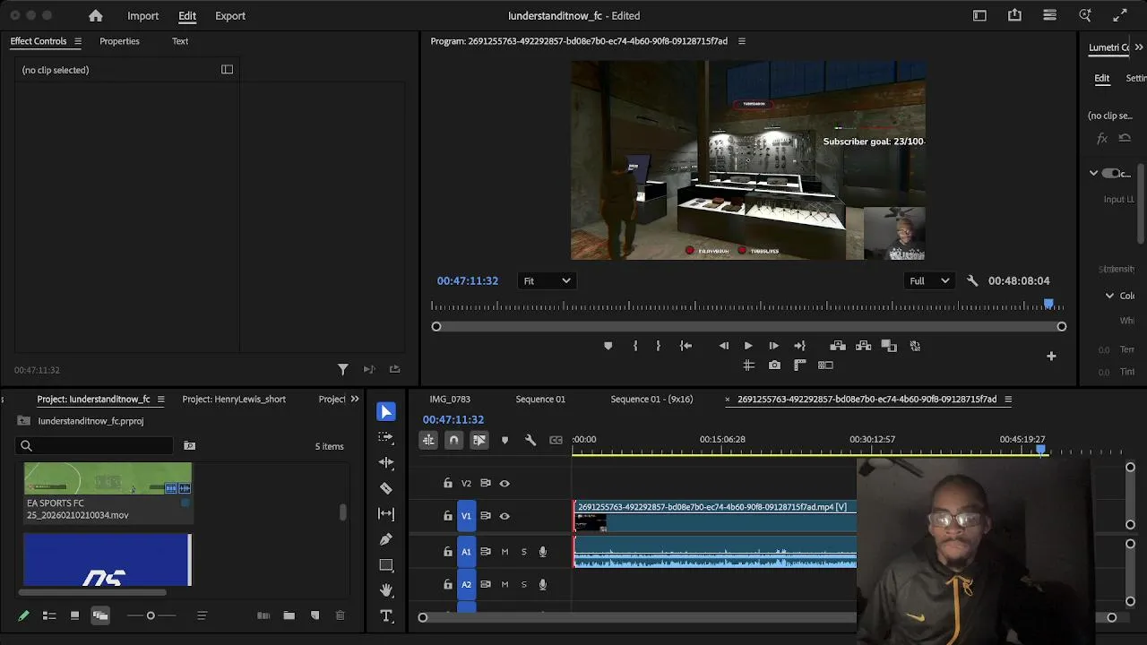Select the Pen tool in toolbar
The image size is (1147, 645).
(x=386, y=539)
